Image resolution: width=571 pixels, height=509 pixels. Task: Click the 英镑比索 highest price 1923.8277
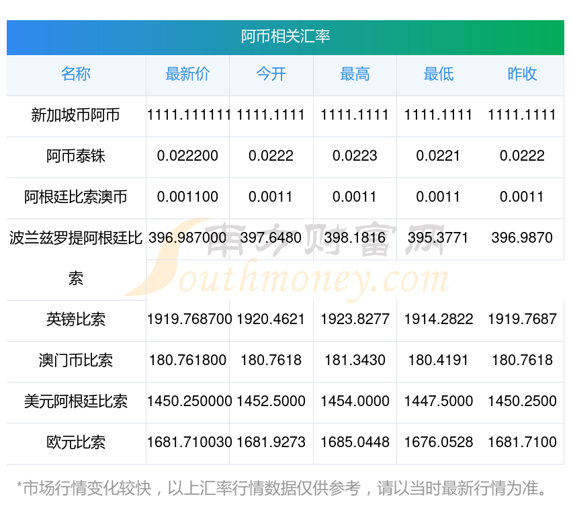click(355, 319)
